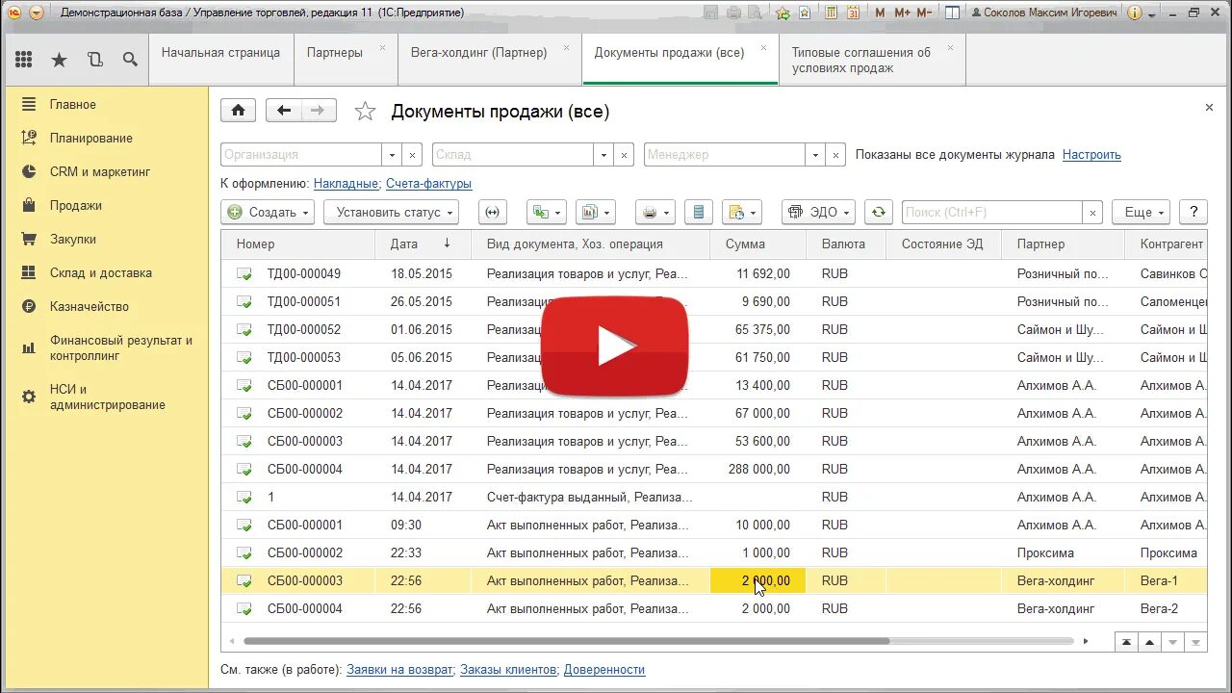
Task: Open the Установить статус dropdown
Action: [x=391, y=212]
